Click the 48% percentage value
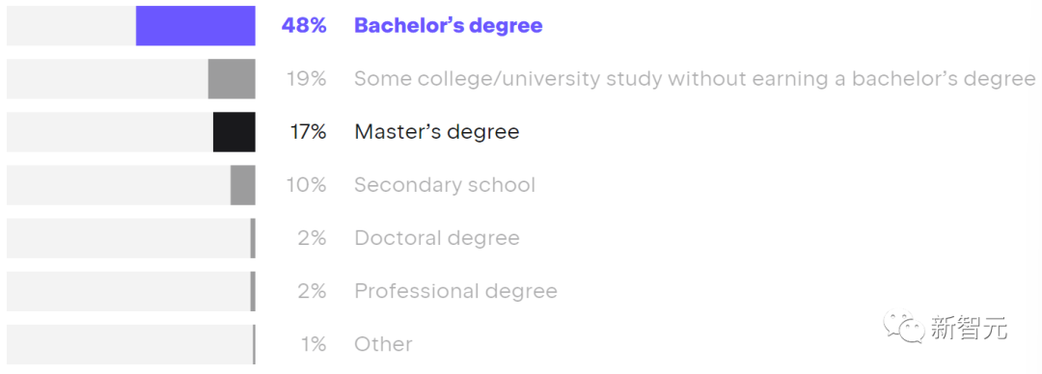Image resolution: width=1042 pixels, height=374 pixels. pos(304,25)
